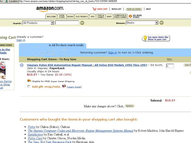Viewport: 191px width, 143px height.
Task: Click the quantity input field
Action: pos(170,66)
